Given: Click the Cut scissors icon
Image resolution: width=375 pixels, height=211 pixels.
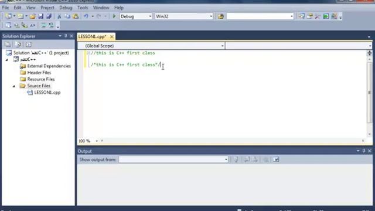Looking at the screenshot, I should (59, 16).
